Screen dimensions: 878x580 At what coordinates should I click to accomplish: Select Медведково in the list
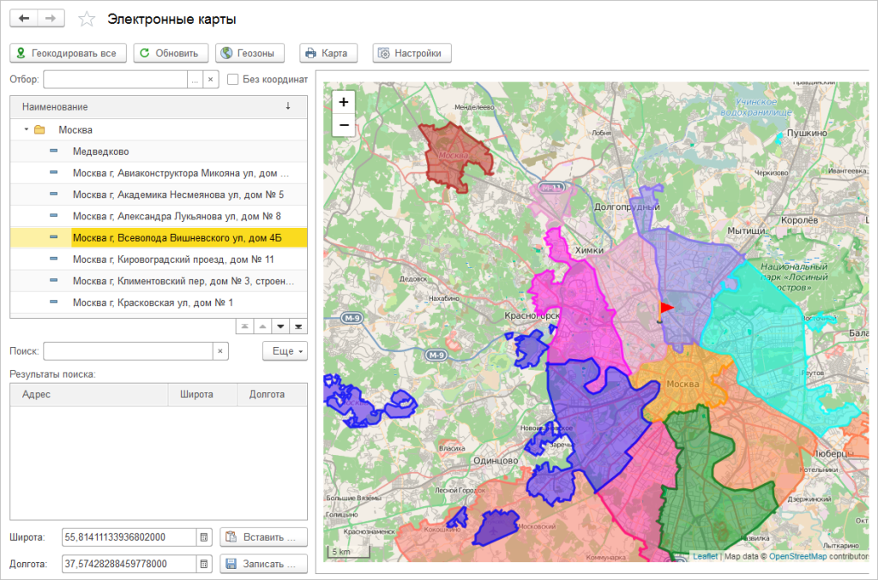point(100,152)
